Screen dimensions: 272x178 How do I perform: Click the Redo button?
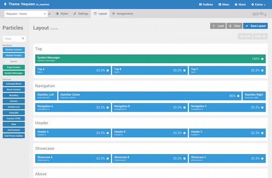[x=260, y=36]
